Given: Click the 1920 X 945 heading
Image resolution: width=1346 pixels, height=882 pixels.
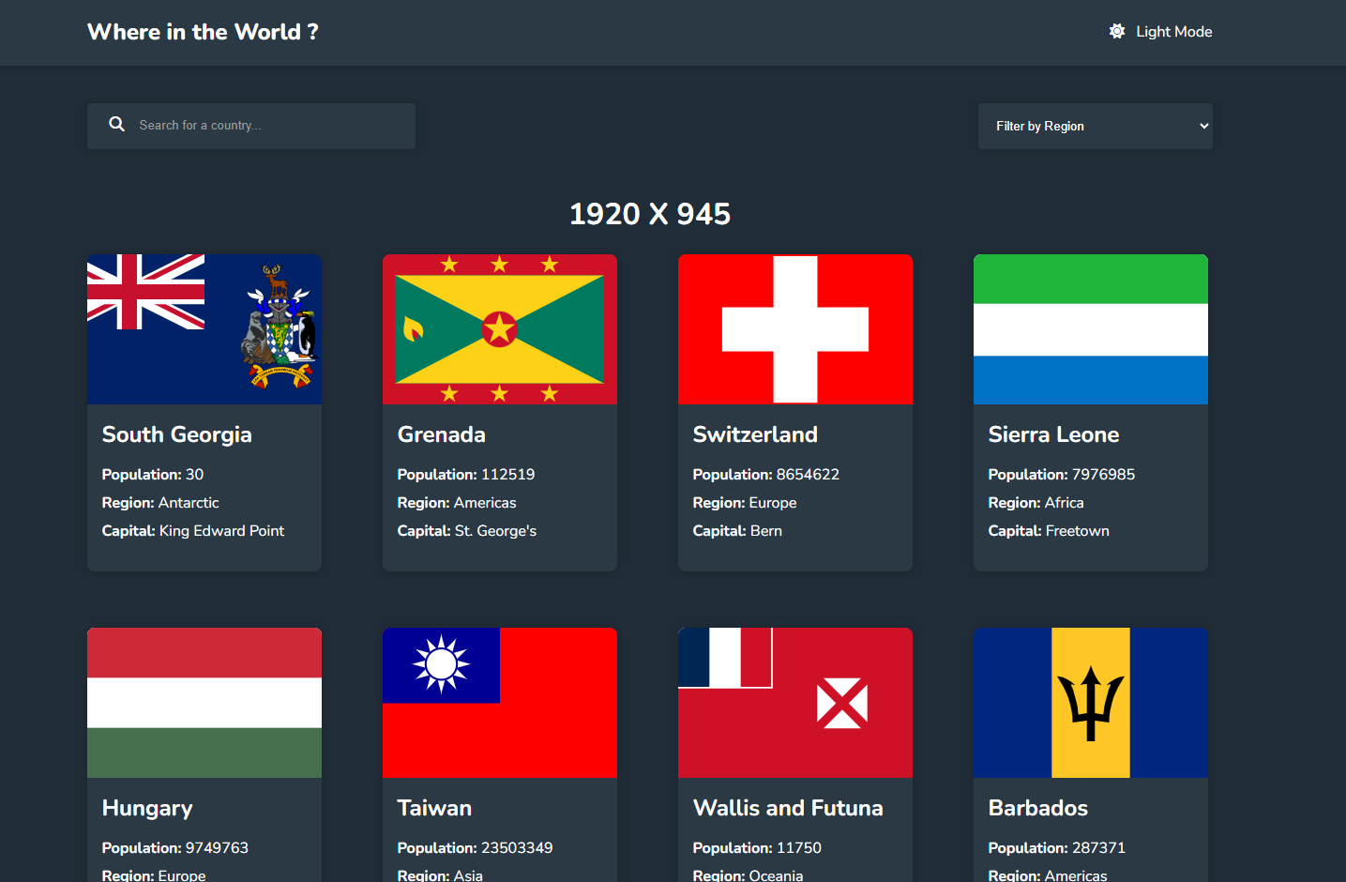Looking at the screenshot, I should point(649,214).
